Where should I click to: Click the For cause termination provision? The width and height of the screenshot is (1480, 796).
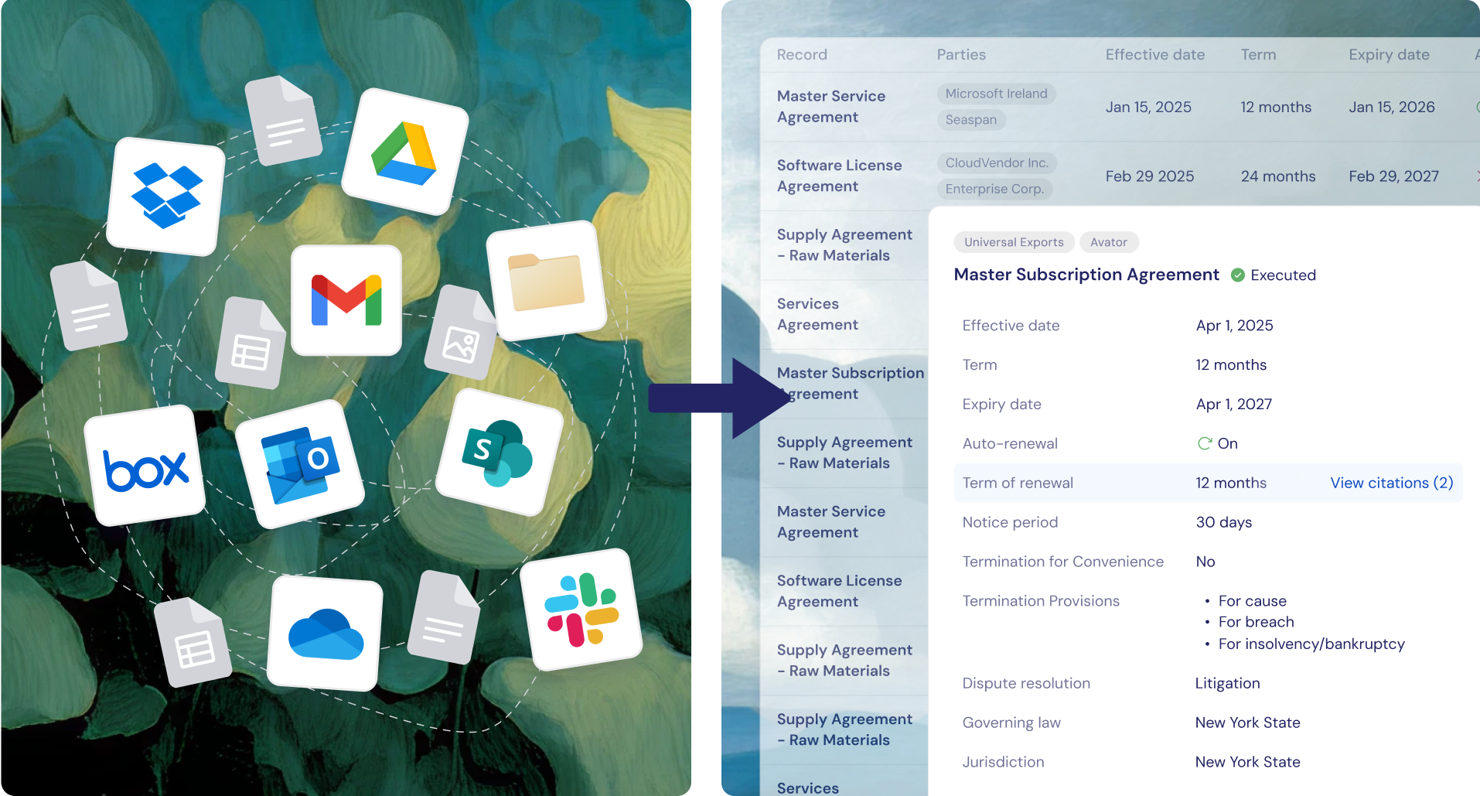coord(1252,601)
